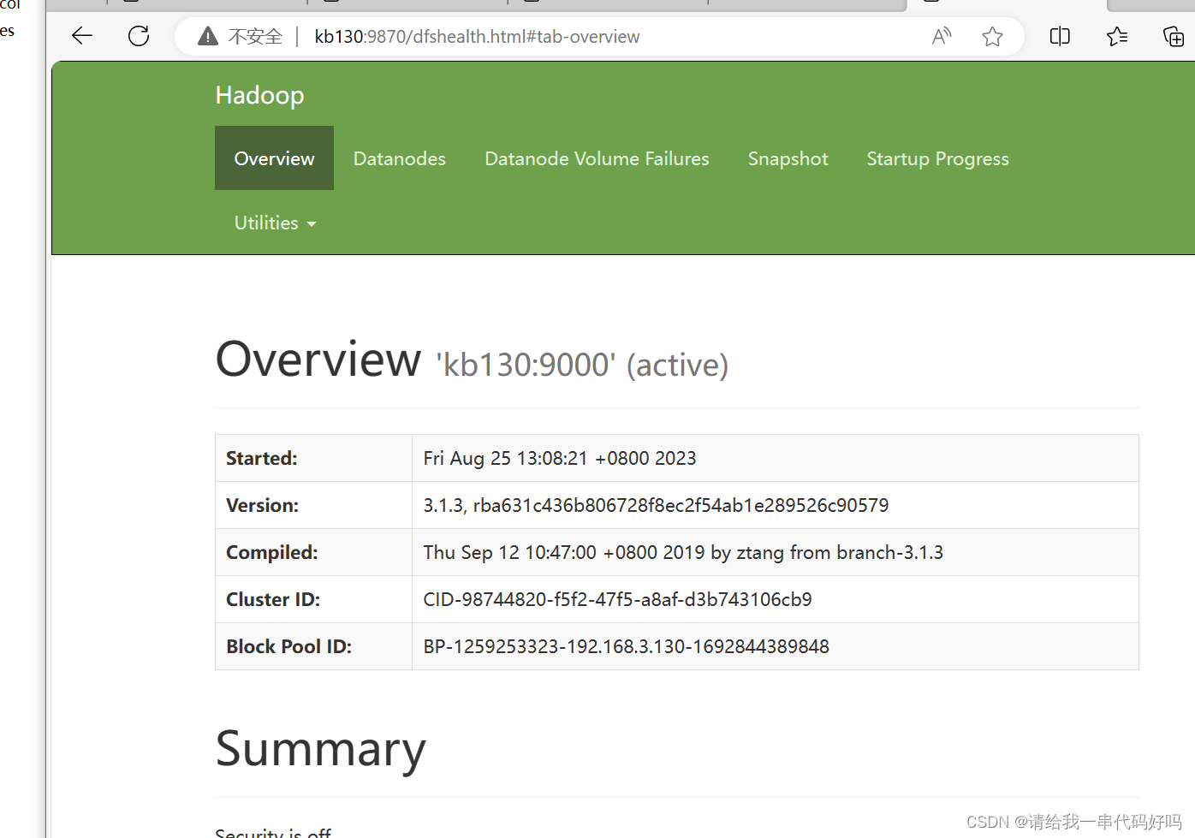This screenshot has height=838, width=1195.
Task: Open the favorites list icon
Action: pyautogui.click(x=1117, y=36)
